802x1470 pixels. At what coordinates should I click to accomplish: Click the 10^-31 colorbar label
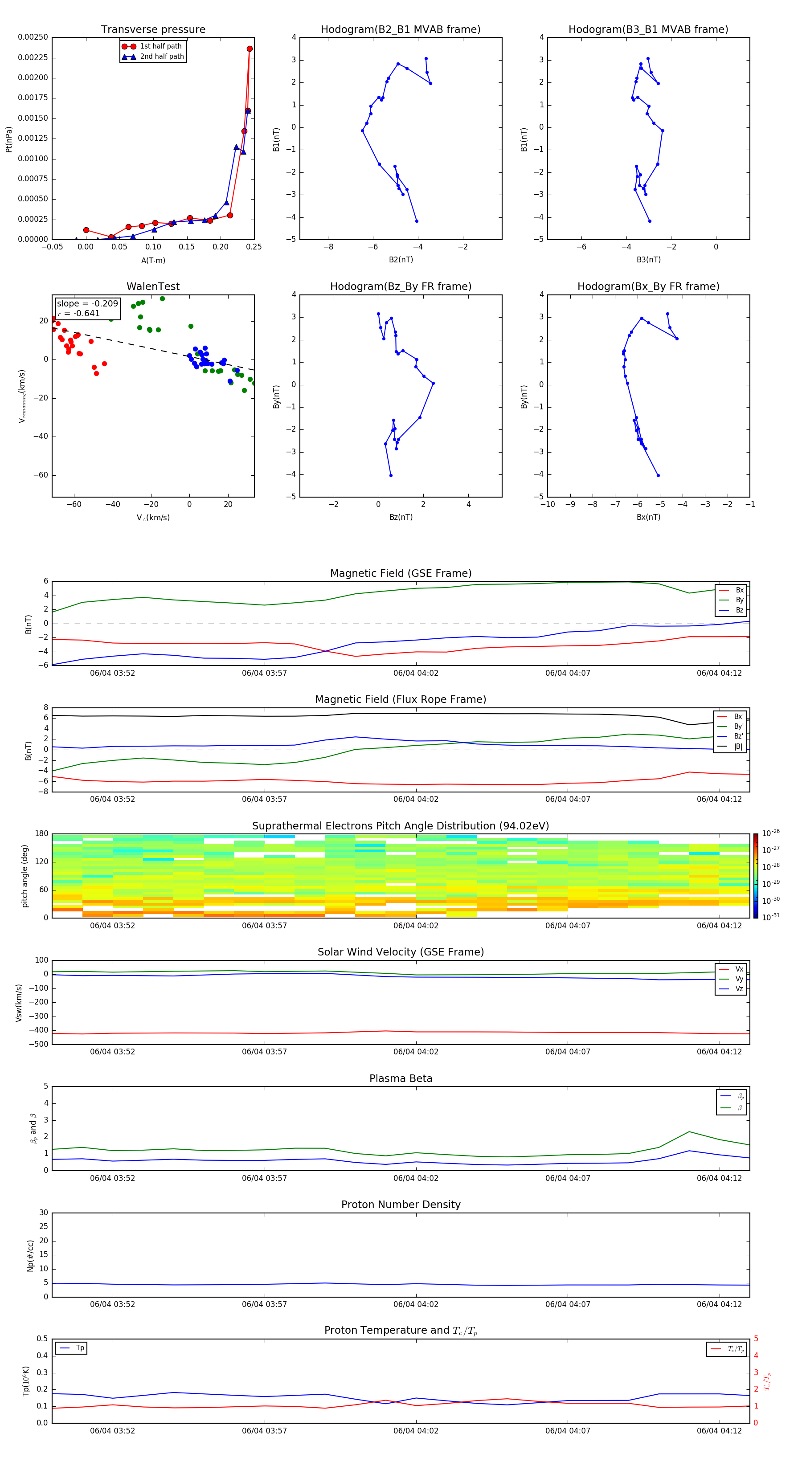771,917
